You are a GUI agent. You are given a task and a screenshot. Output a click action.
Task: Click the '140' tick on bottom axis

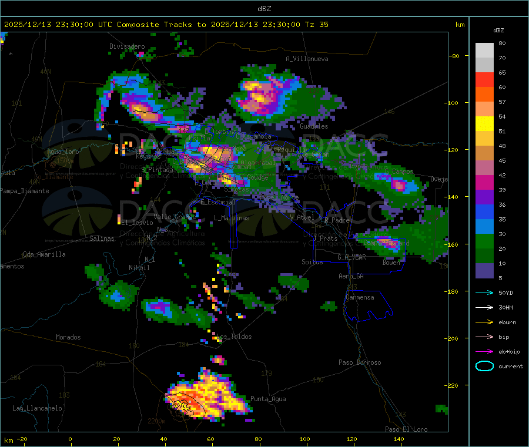399,439
